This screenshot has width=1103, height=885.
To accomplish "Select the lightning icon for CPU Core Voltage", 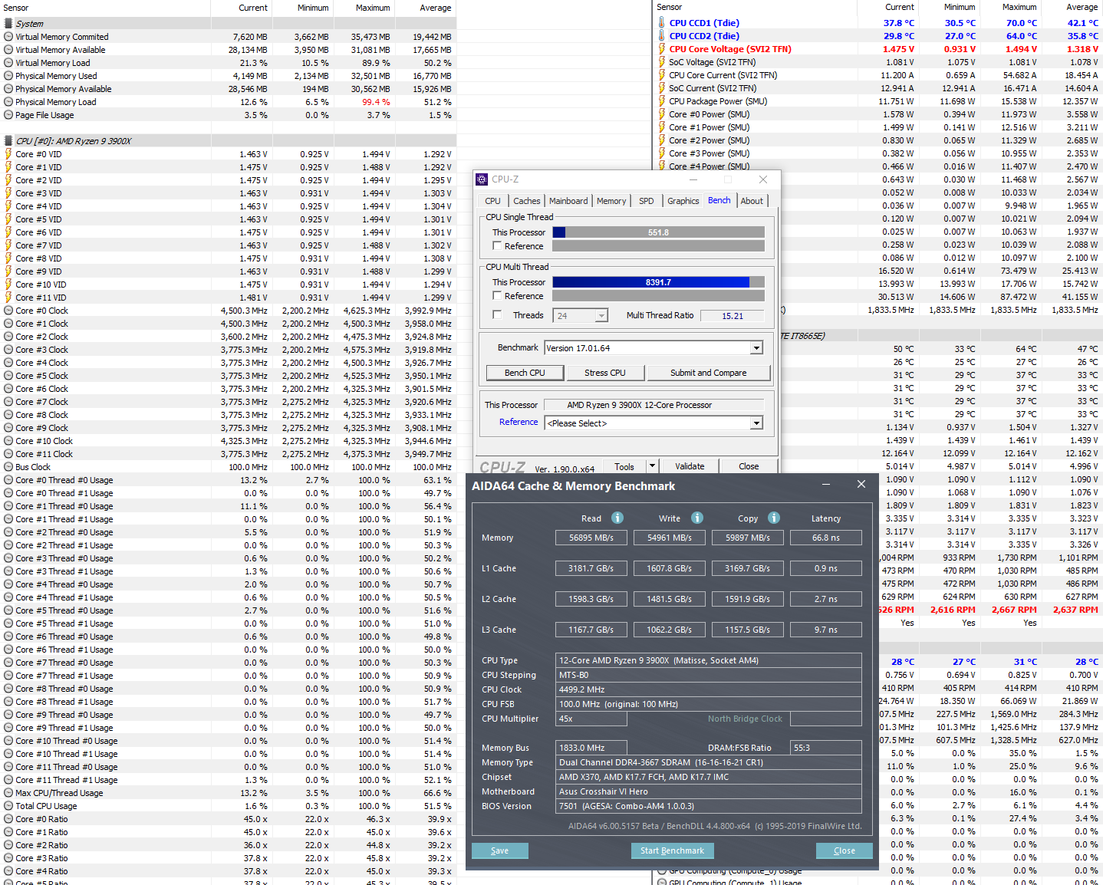I will coord(661,49).
